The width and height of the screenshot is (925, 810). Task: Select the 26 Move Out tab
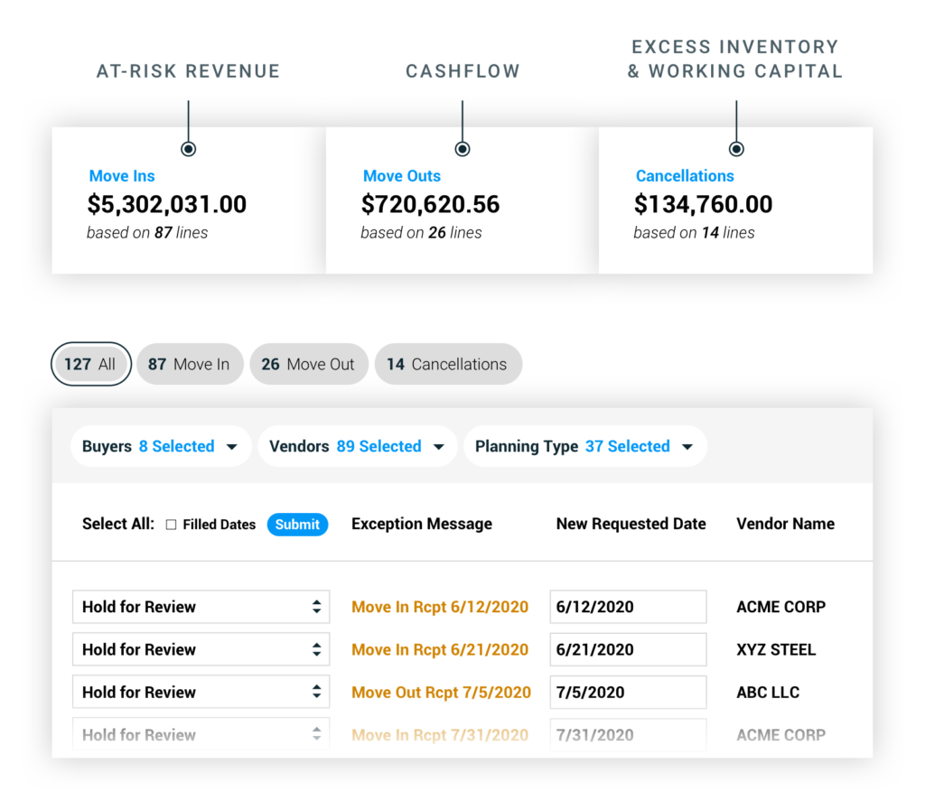coord(308,365)
